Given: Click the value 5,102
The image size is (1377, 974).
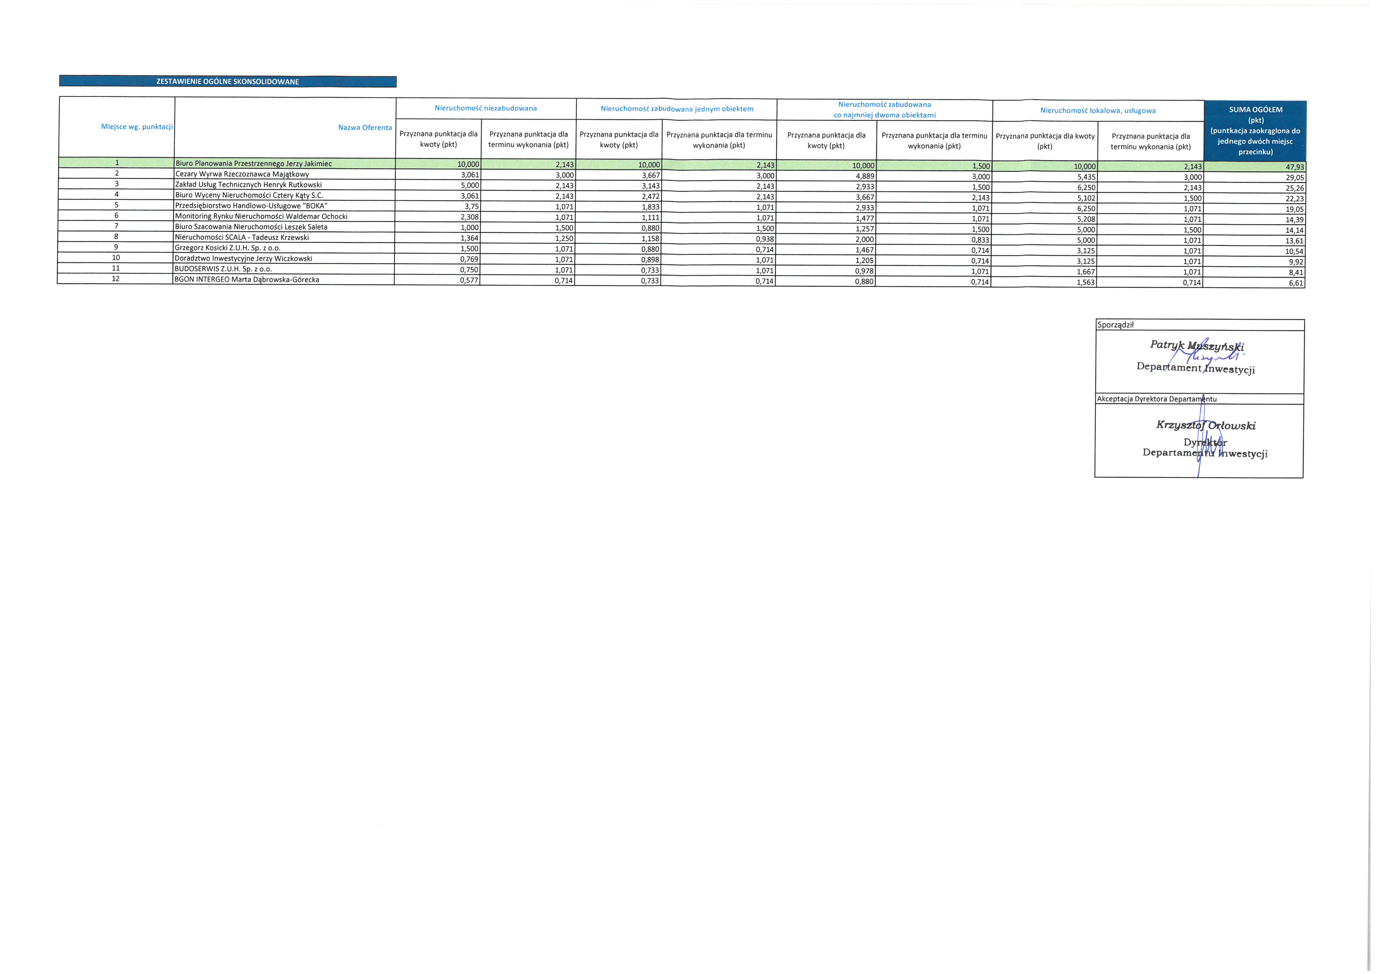Looking at the screenshot, I should [x=1086, y=199].
